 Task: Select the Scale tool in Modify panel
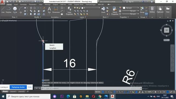point(35,14)
